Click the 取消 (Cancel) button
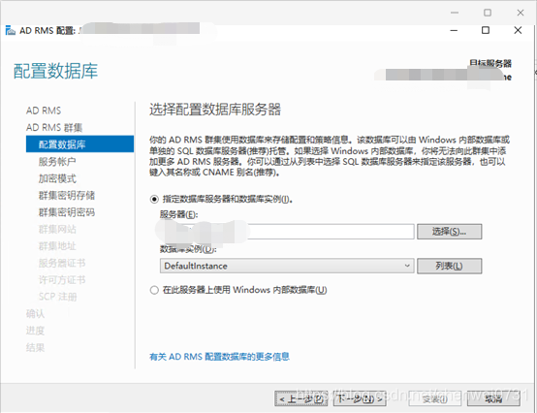Image resolution: width=537 pixels, height=413 pixels. pos(493,398)
